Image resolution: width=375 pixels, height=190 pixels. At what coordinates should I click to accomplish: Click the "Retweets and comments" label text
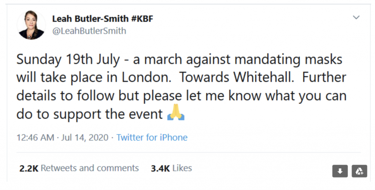pos(90,168)
